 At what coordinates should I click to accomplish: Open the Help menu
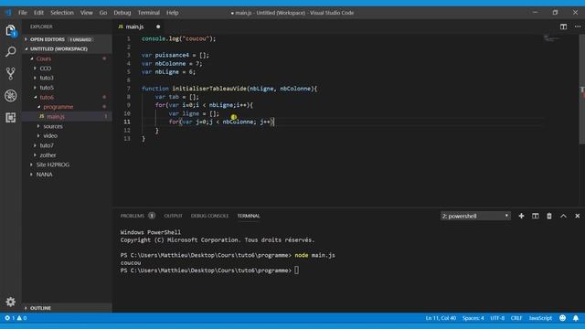click(173, 12)
